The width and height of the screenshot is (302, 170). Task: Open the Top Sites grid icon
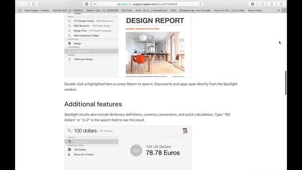pyautogui.click(x=20, y=10)
